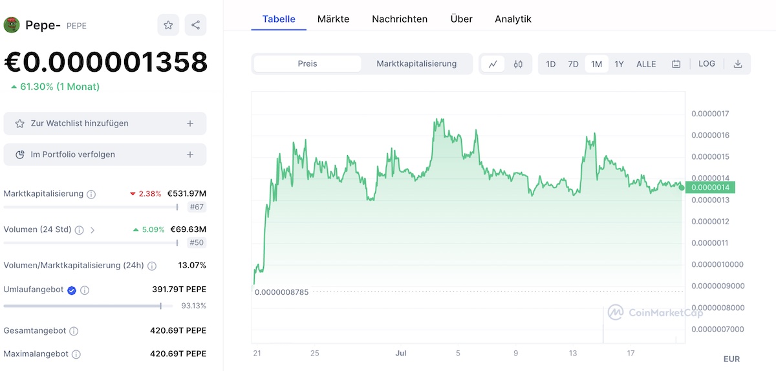The width and height of the screenshot is (776, 371).
Task: Click the Jul date label on chart axis
Action: (x=401, y=353)
